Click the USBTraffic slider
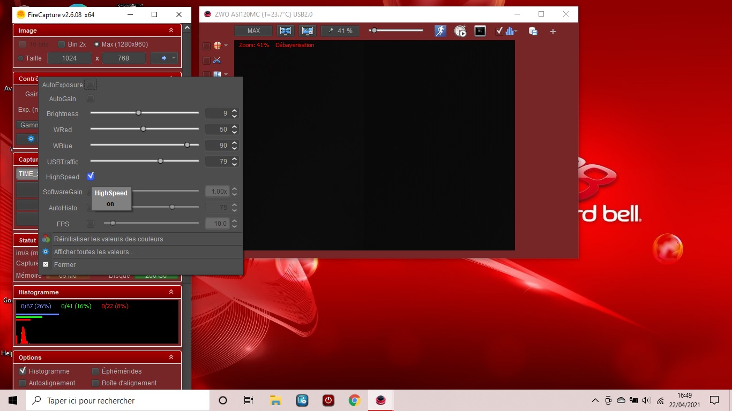The image size is (732, 411). coord(145,161)
